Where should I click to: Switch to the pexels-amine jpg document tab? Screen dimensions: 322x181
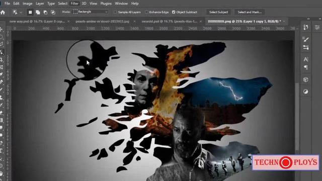102,21
